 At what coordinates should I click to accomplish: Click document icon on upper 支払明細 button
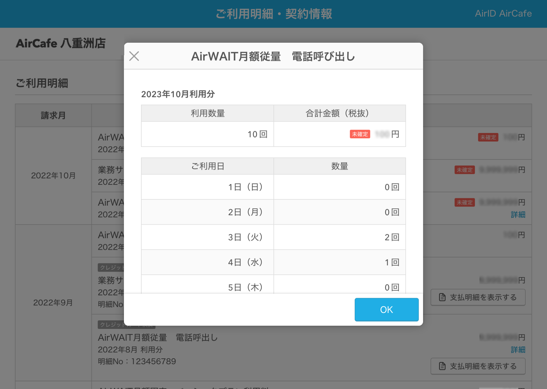click(x=442, y=297)
